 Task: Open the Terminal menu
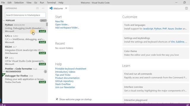pyautogui.click(x=51, y=3)
